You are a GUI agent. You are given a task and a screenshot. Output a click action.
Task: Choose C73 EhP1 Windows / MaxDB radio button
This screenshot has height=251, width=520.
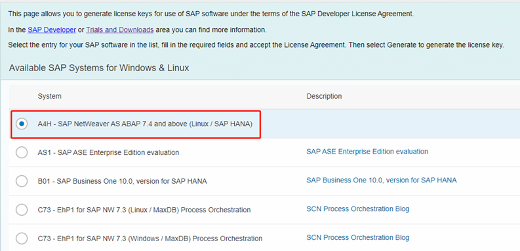pyautogui.click(x=22, y=238)
